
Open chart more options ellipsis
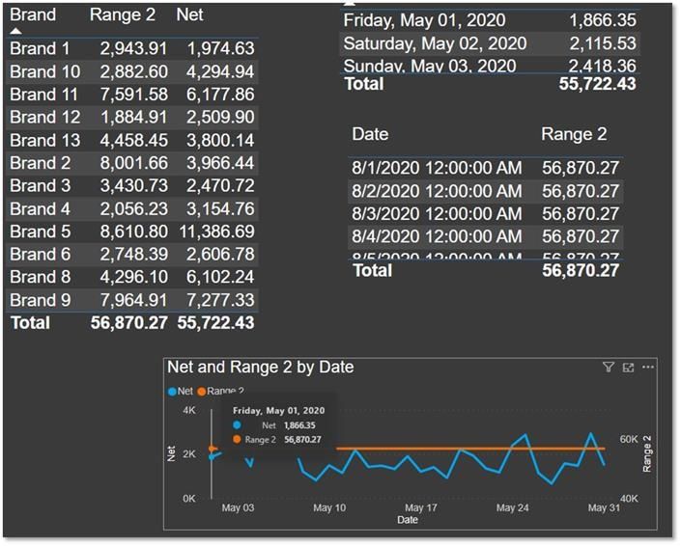[648, 368]
